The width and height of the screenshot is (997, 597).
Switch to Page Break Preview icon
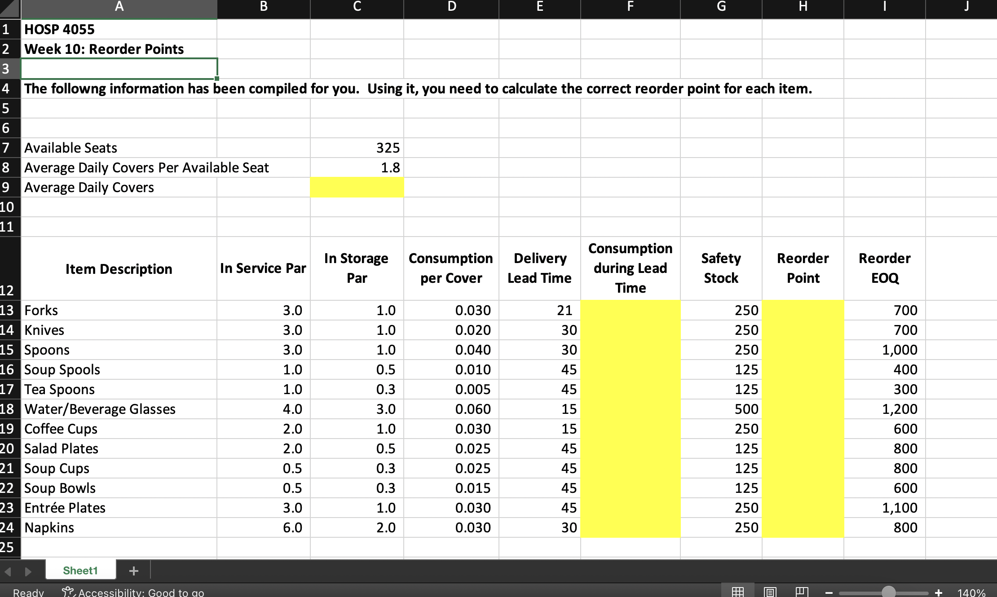[x=802, y=592]
